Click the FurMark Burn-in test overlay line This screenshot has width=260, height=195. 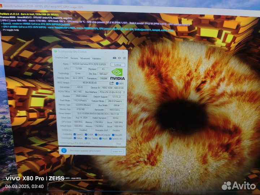coord(29,14)
